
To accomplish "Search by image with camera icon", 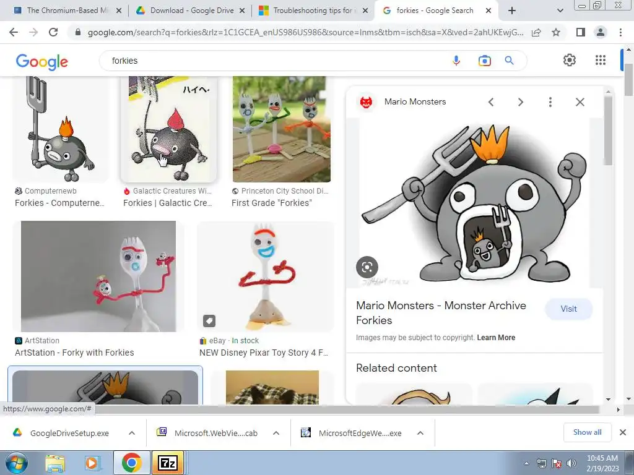I will [x=484, y=61].
